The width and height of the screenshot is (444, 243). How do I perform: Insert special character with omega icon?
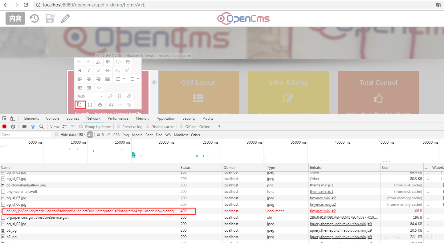click(x=90, y=105)
